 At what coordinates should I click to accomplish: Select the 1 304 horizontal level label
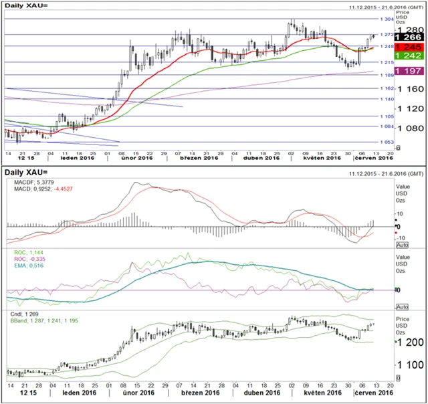pyautogui.click(x=386, y=20)
